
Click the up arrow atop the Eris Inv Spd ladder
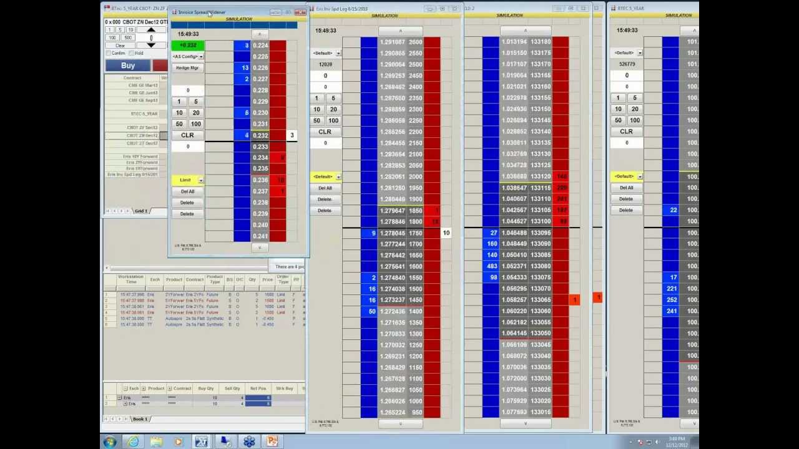coord(400,31)
